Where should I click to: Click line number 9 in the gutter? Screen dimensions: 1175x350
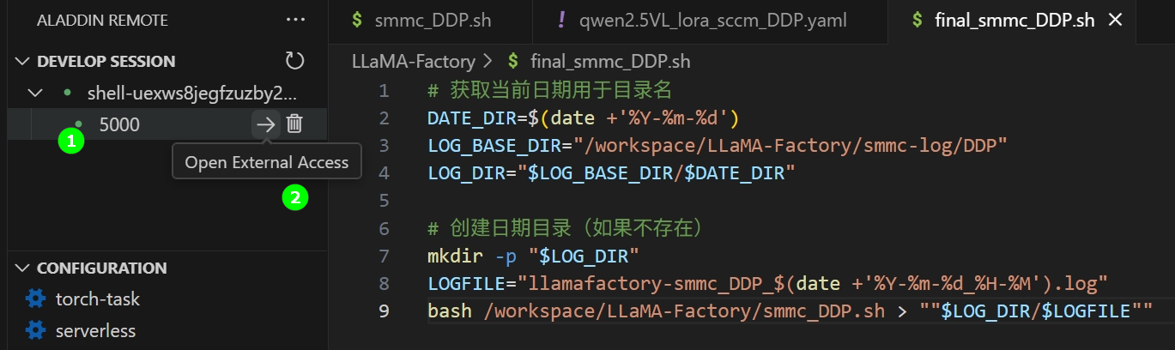[384, 311]
